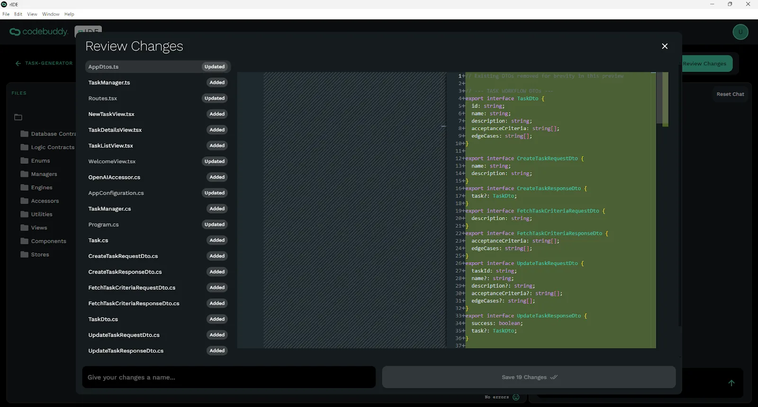Open FetchTaskCriteriaResponseDto.cs diff
Screen dimensions: 758x407
(x=158, y=303)
